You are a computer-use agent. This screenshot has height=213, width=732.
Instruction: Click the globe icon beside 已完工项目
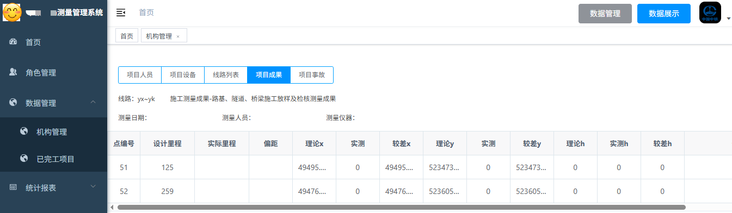[23, 159]
